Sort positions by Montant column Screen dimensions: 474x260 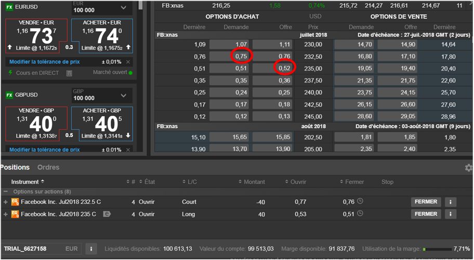pos(252,182)
